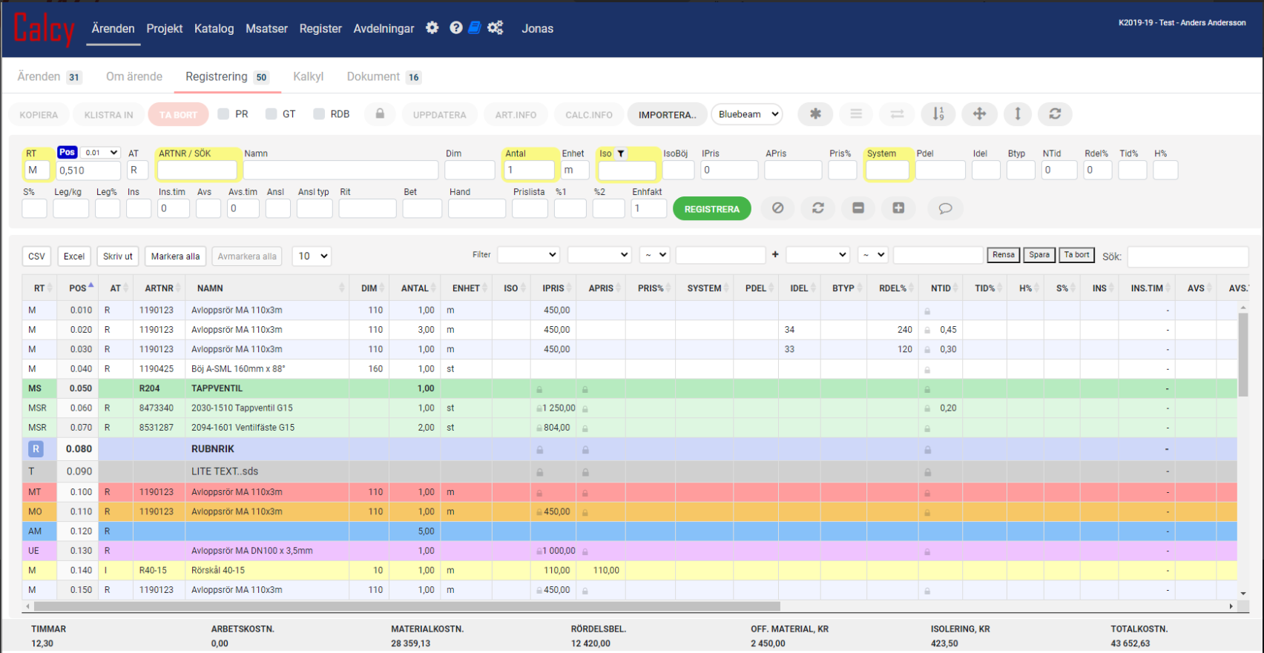Click the speech bubble comment icon
The image size is (1264, 653).
[x=945, y=208]
